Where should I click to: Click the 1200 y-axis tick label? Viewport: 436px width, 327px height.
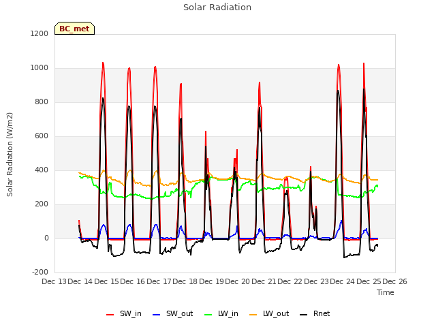[40, 33]
